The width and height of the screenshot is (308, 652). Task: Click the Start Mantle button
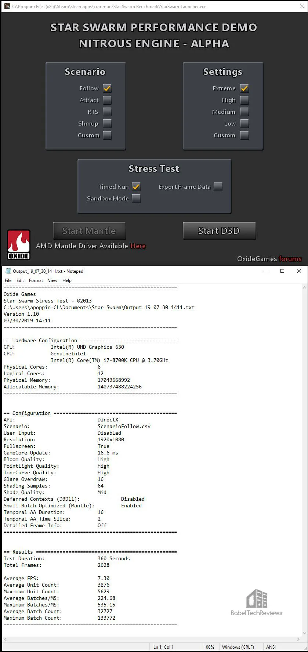(89, 231)
